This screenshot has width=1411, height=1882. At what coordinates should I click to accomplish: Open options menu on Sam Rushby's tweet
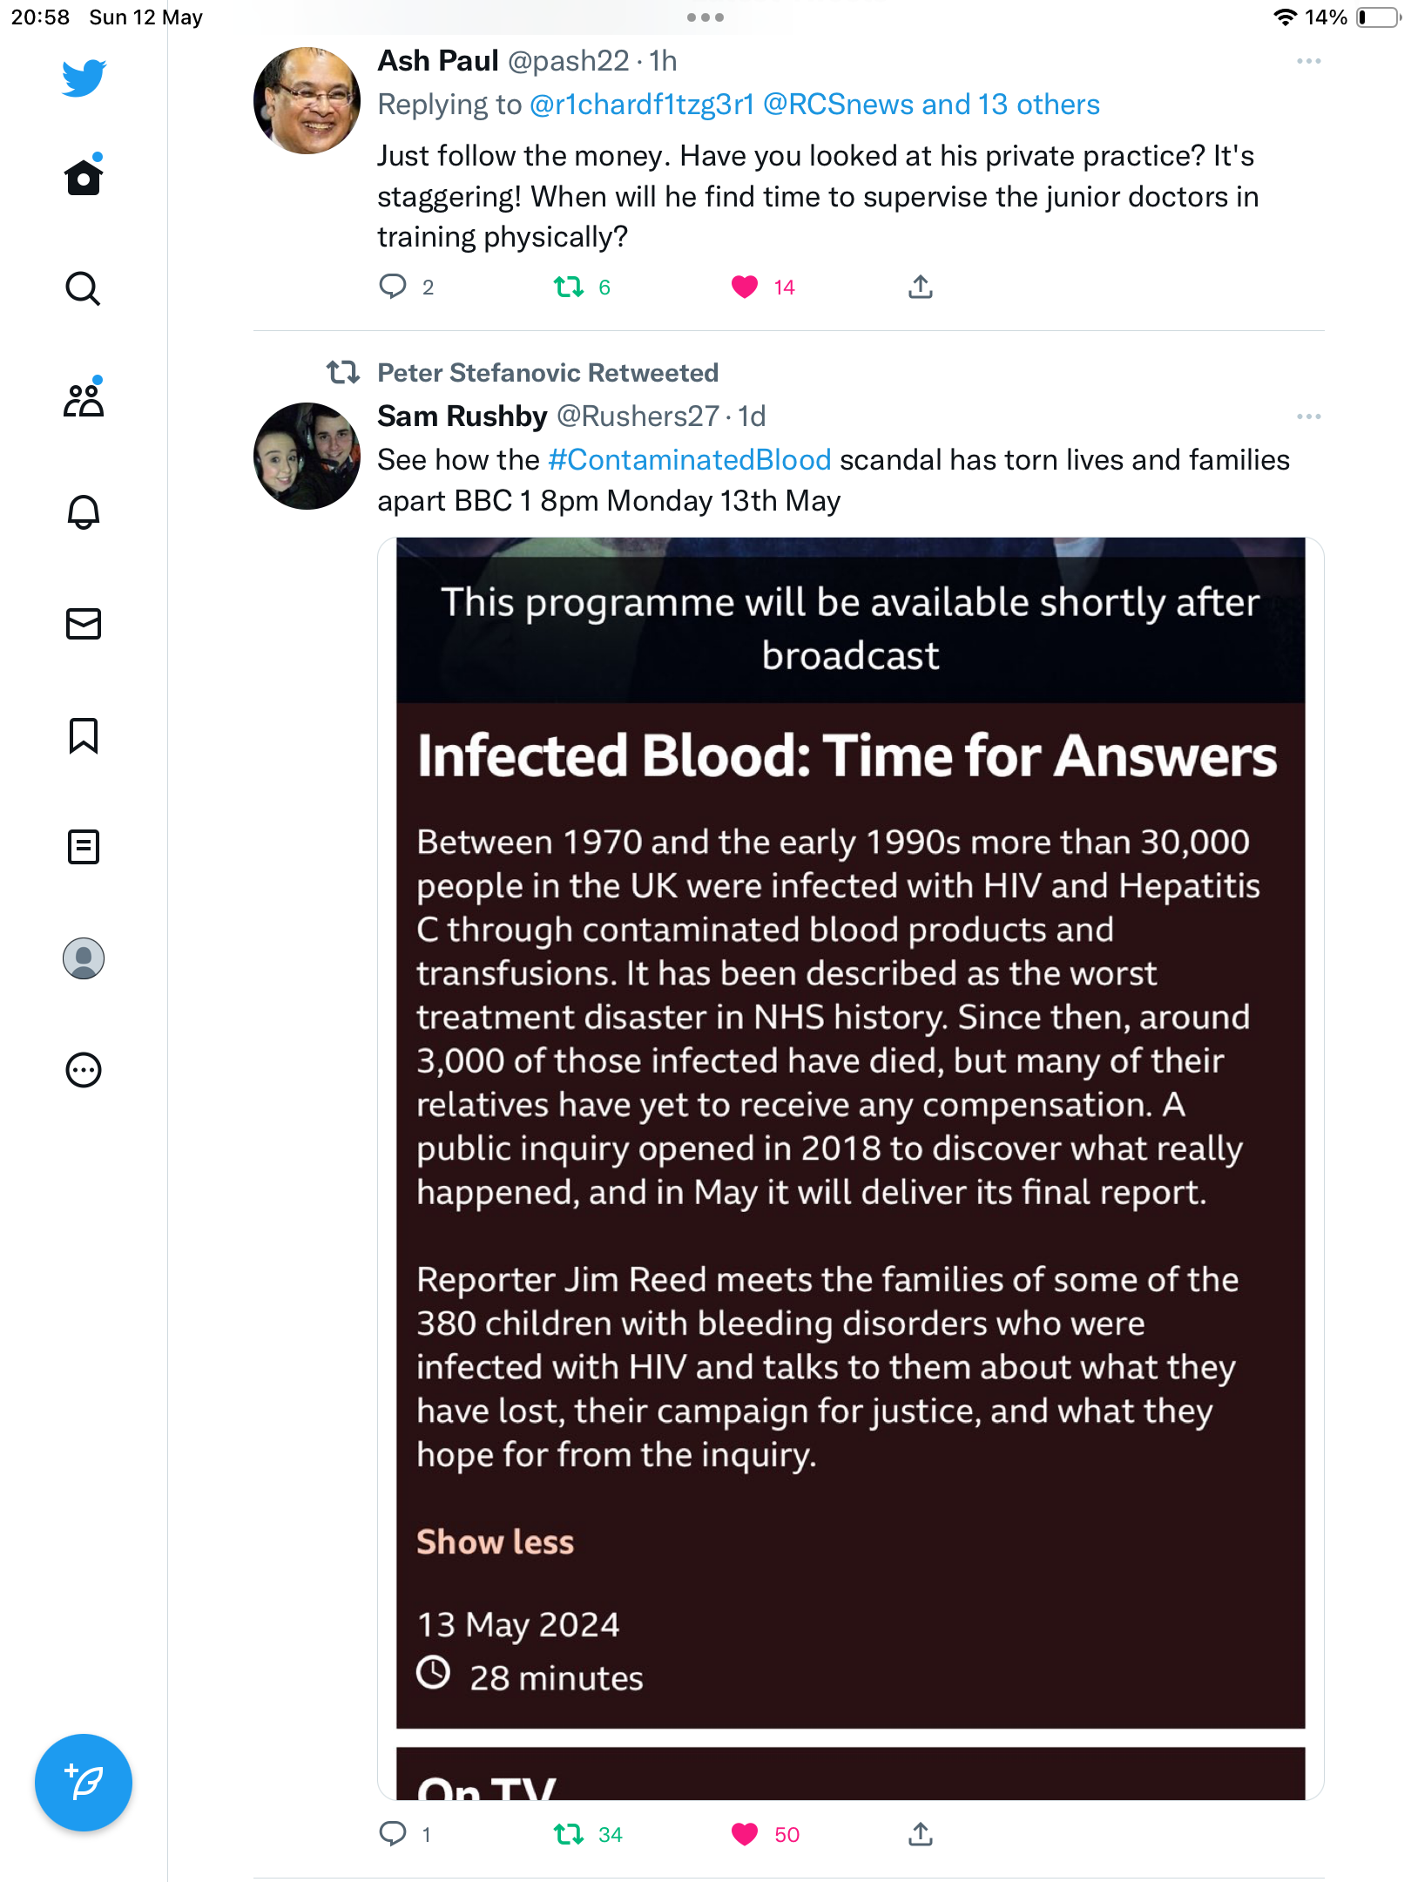tap(1309, 416)
